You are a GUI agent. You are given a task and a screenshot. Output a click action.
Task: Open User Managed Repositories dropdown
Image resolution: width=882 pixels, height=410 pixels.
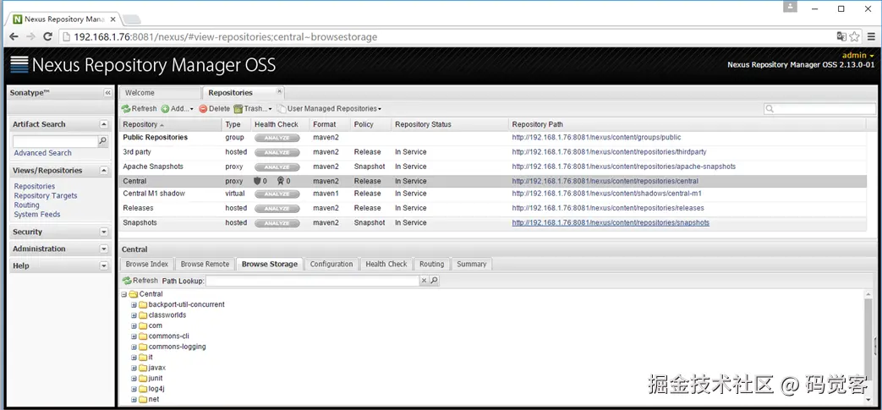(x=330, y=108)
